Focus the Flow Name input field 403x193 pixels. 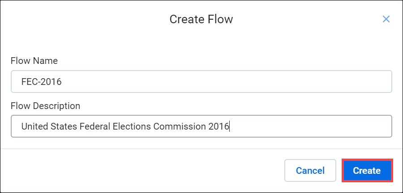[201, 82]
